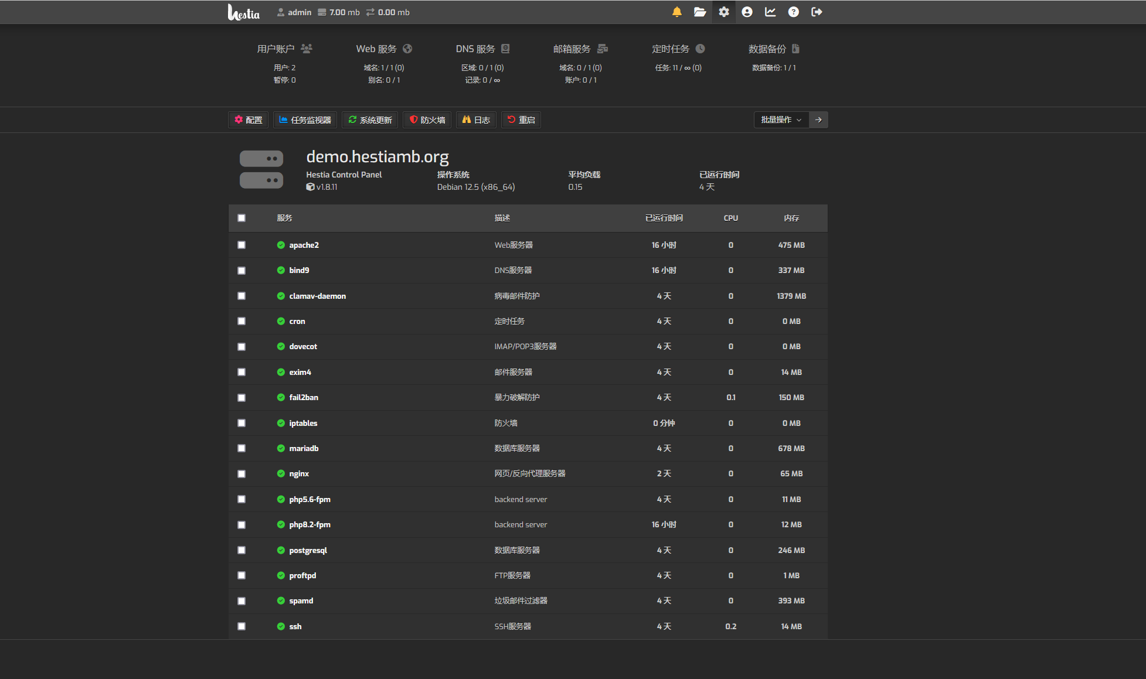This screenshot has width=1146, height=679.
Task: Click the CPU column header
Action: [x=731, y=218]
